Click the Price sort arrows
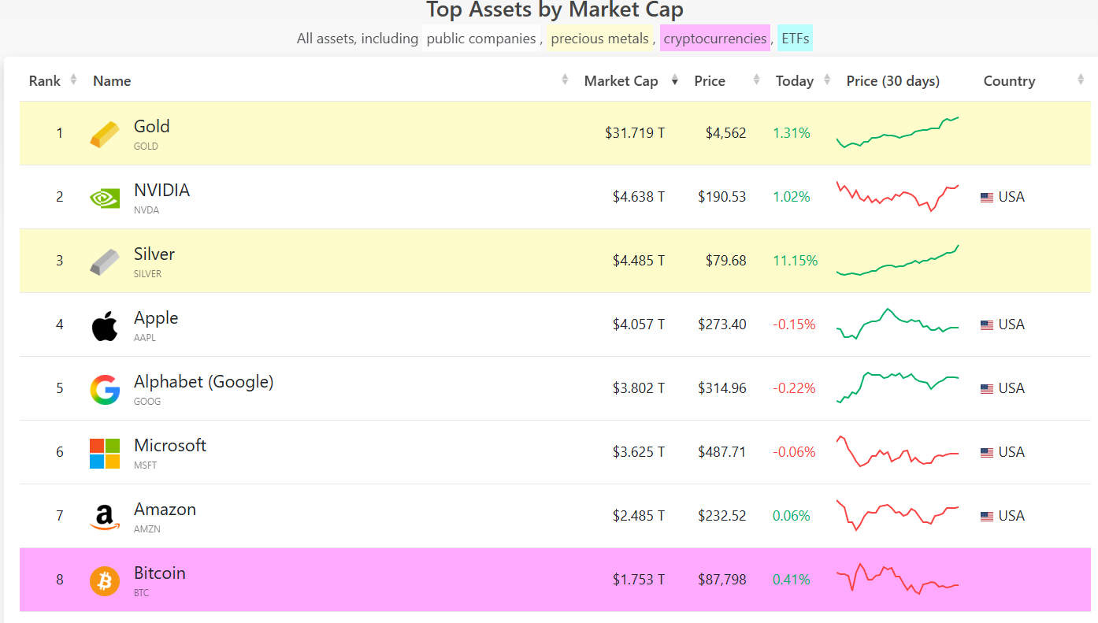The image size is (1098, 623). (755, 80)
